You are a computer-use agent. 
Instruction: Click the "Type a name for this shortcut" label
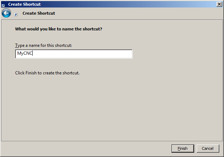tap(44, 46)
